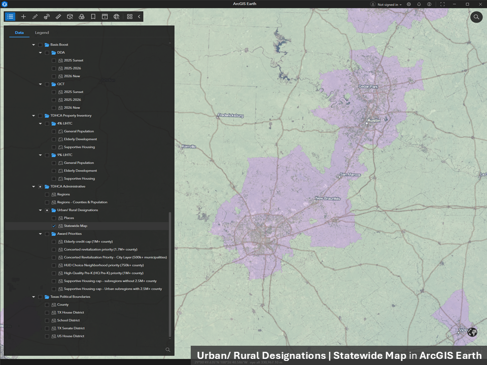This screenshot has width=487, height=365.
Task: Click the Austin city label on map
Action: 374,121
